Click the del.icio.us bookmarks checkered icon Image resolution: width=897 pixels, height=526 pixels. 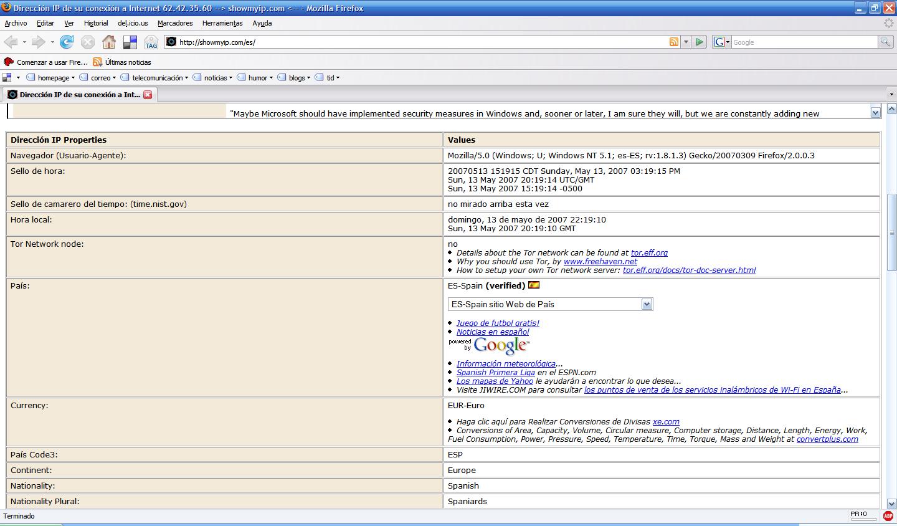pyautogui.click(x=130, y=42)
